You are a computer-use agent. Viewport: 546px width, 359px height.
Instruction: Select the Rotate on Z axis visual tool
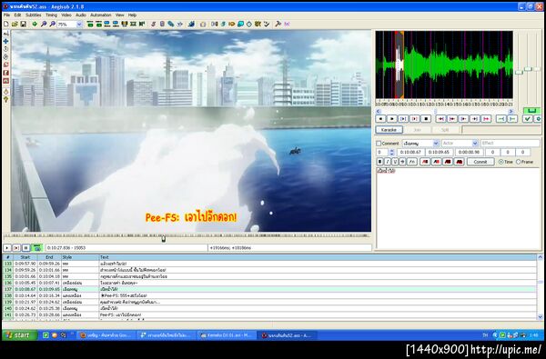5,49
